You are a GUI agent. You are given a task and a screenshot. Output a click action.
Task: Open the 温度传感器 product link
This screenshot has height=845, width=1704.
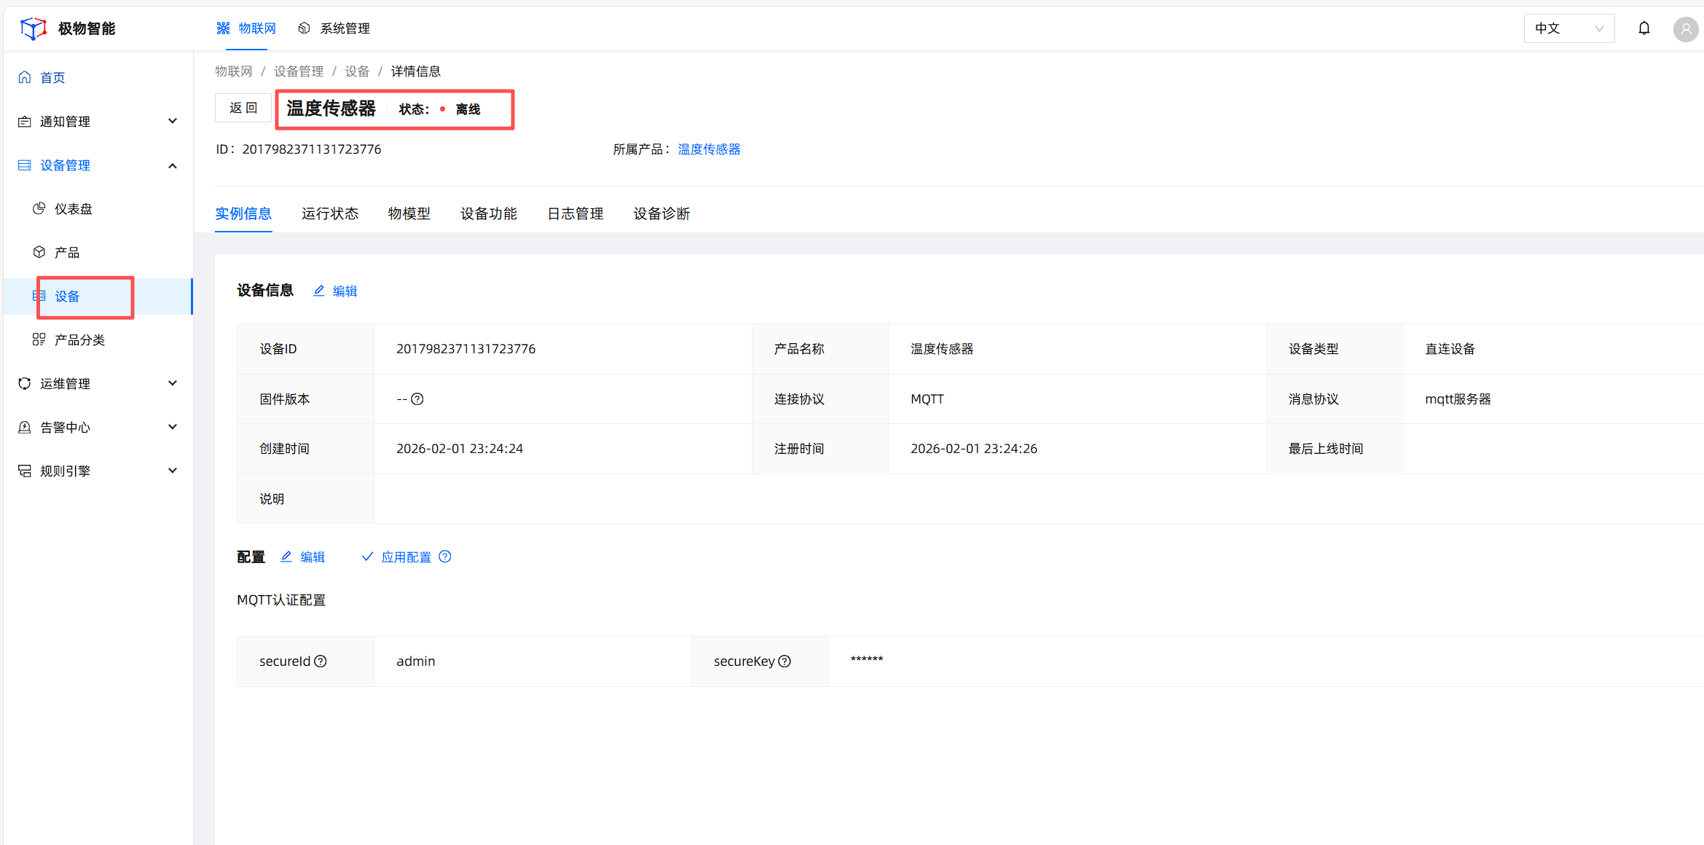point(709,149)
